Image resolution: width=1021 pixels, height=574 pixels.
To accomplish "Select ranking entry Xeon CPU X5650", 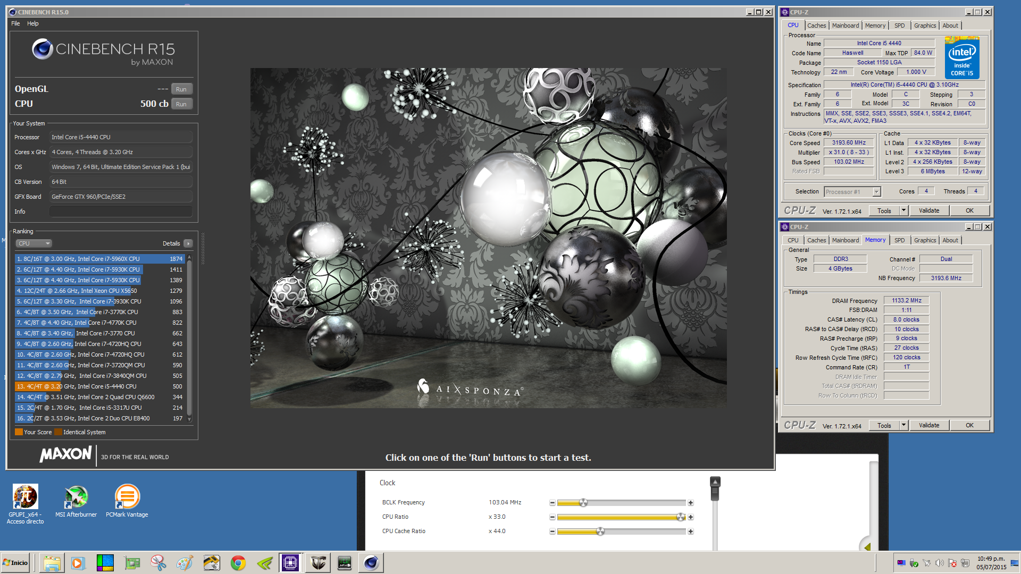I will pyautogui.click(x=99, y=291).
